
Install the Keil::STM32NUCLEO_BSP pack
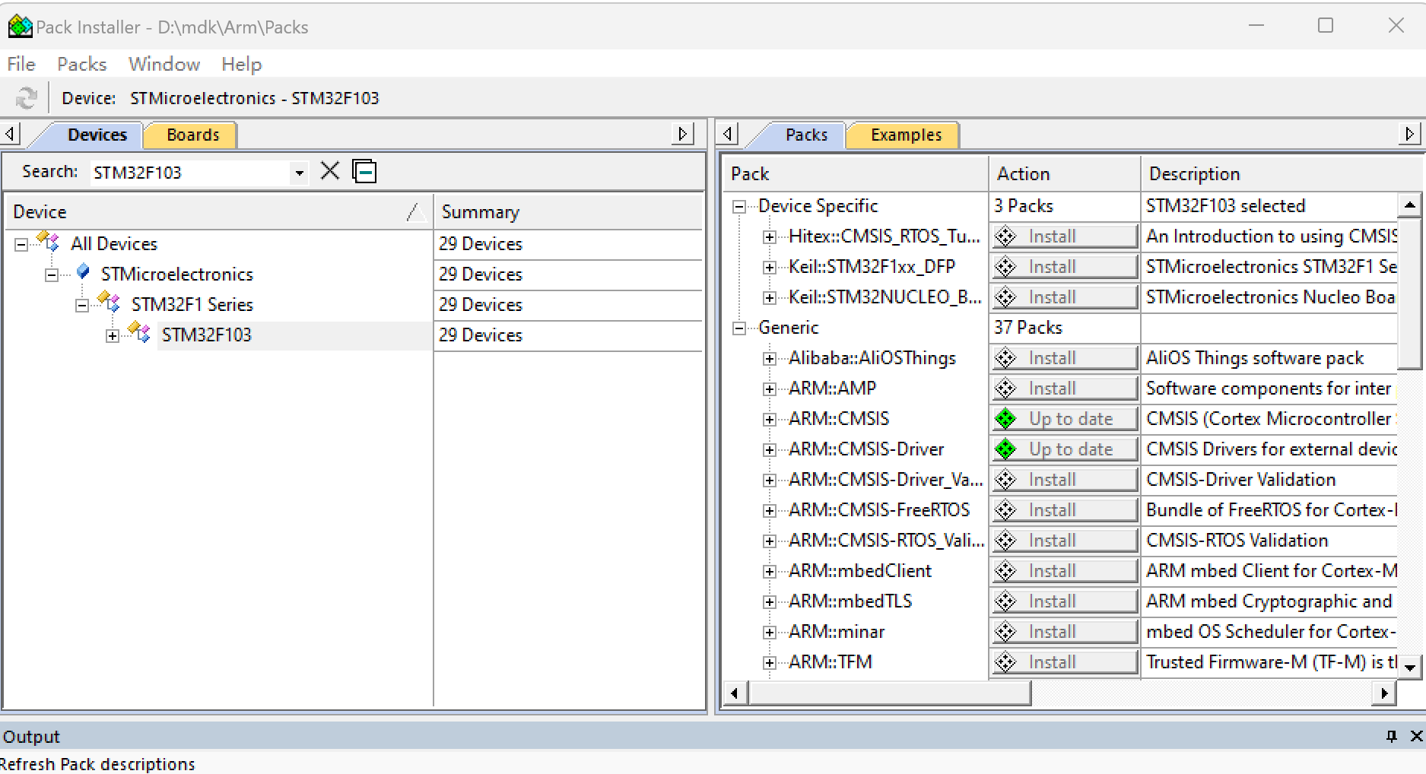click(x=1064, y=297)
